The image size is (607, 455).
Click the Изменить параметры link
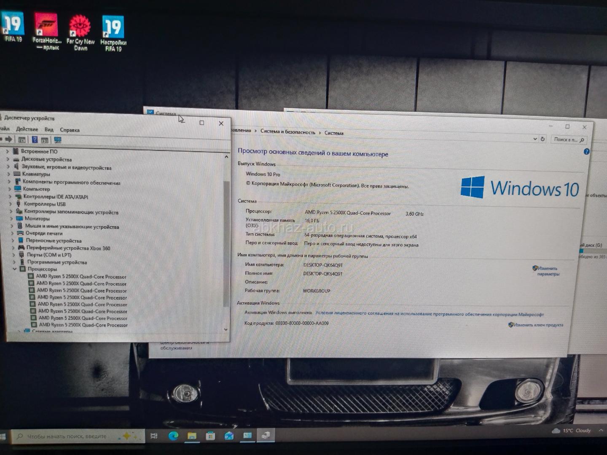548,271
